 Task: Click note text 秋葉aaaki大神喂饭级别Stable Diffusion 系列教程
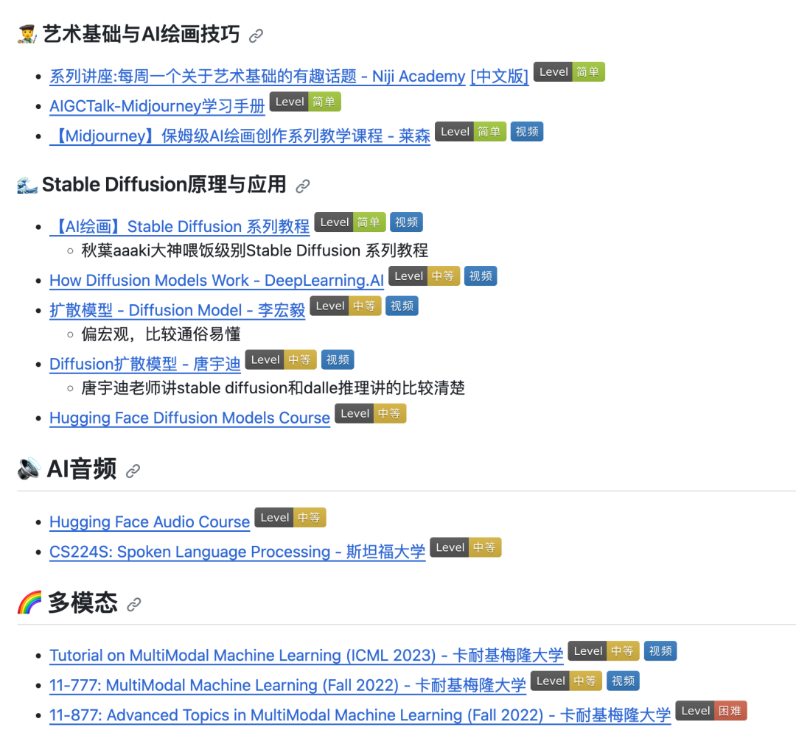[x=255, y=250]
